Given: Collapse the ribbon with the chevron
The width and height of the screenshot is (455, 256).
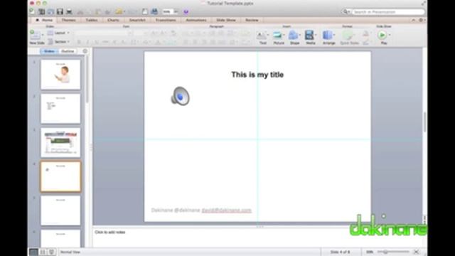Looking at the screenshot, I should tap(414, 20).
